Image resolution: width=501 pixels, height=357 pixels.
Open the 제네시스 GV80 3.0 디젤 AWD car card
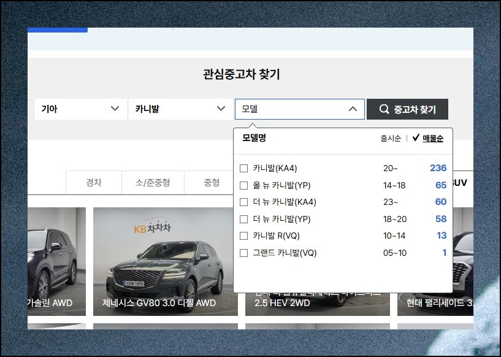pyautogui.click(x=166, y=261)
